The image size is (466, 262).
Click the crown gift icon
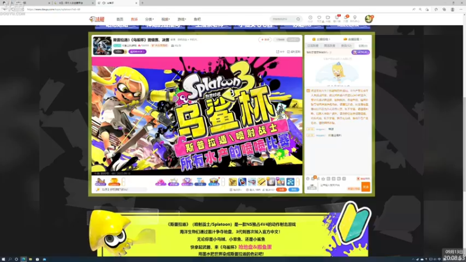click(174, 182)
